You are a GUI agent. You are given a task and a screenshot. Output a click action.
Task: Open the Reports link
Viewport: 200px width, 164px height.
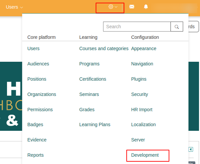click(35, 155)
